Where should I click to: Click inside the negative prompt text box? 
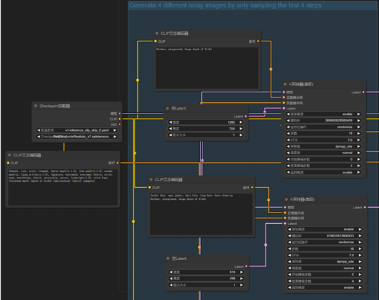63,186
